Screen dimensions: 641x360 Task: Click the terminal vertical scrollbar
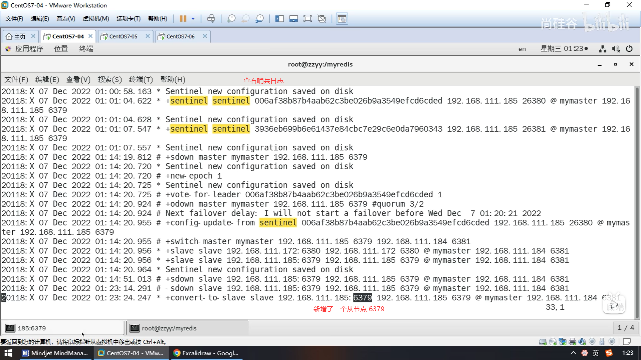[637, 200]
